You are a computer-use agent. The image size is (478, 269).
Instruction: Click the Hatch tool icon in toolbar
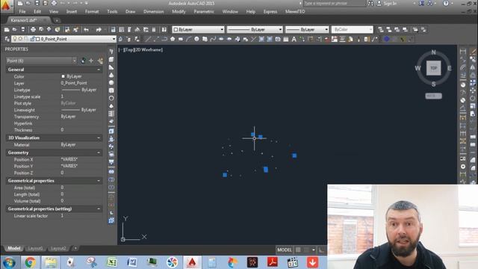[x=261, y=39]
